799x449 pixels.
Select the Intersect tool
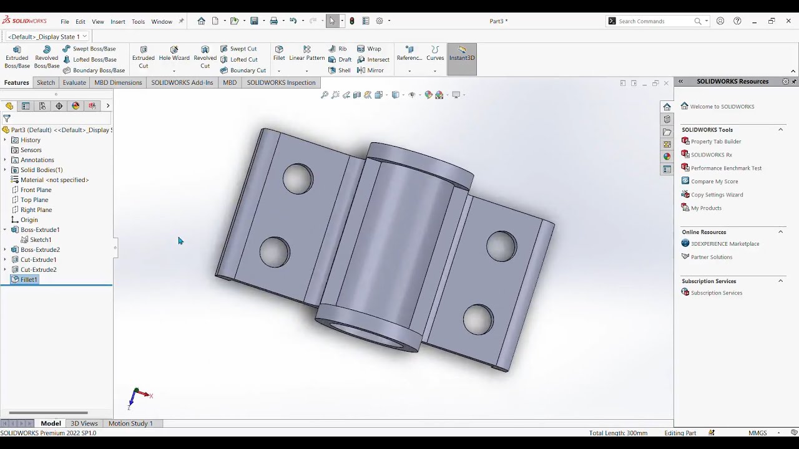click(373, 59)
